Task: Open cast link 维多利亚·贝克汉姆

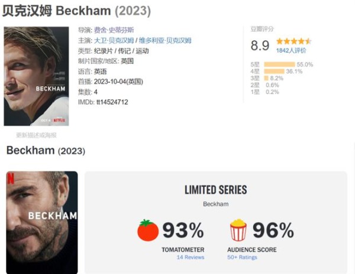Action: (165, 40)
